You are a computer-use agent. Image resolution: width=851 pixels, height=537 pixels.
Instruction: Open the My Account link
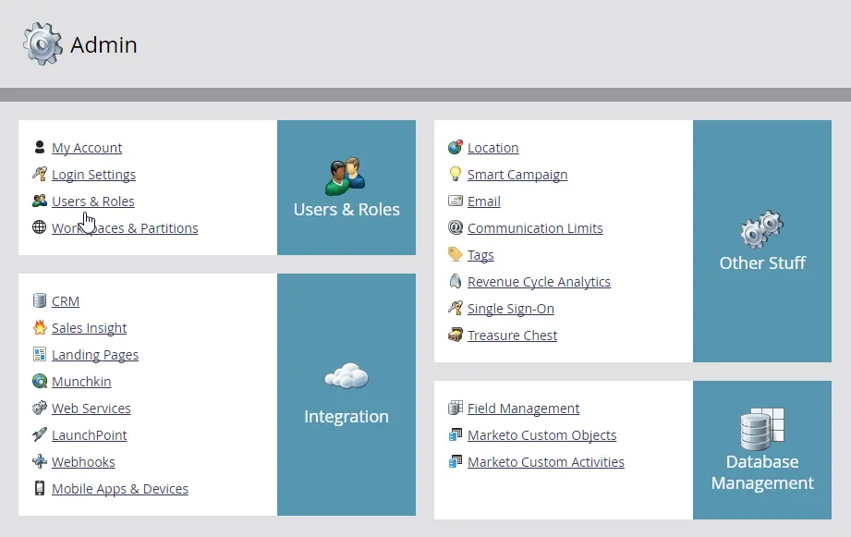pyautogui.click(x=87, y=148)
